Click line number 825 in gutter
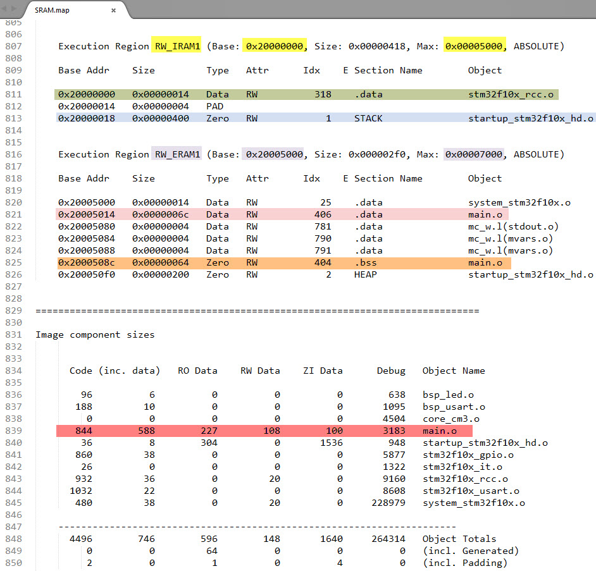The height and width of the screenshot is (571, 596). tap(14, 263)
